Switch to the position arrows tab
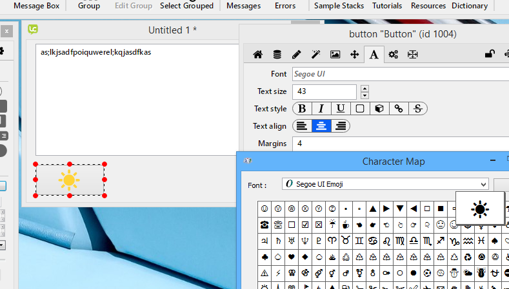The image size is (509, 289). (354, 55)
